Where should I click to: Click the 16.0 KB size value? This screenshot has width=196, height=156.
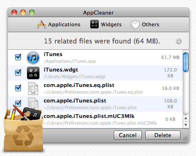(170, 88)
